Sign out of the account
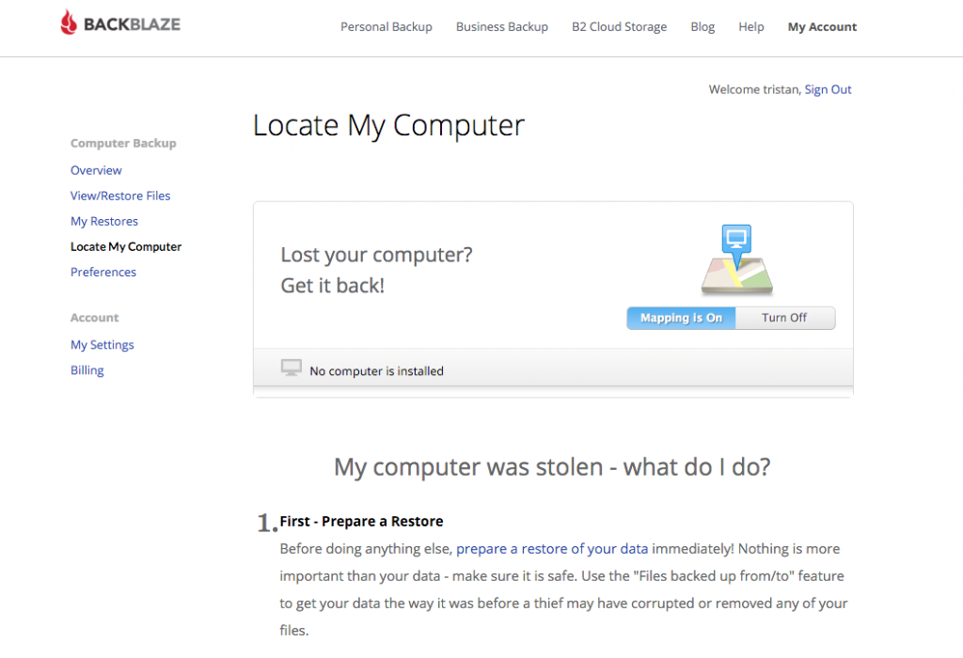 click(828, 89)
